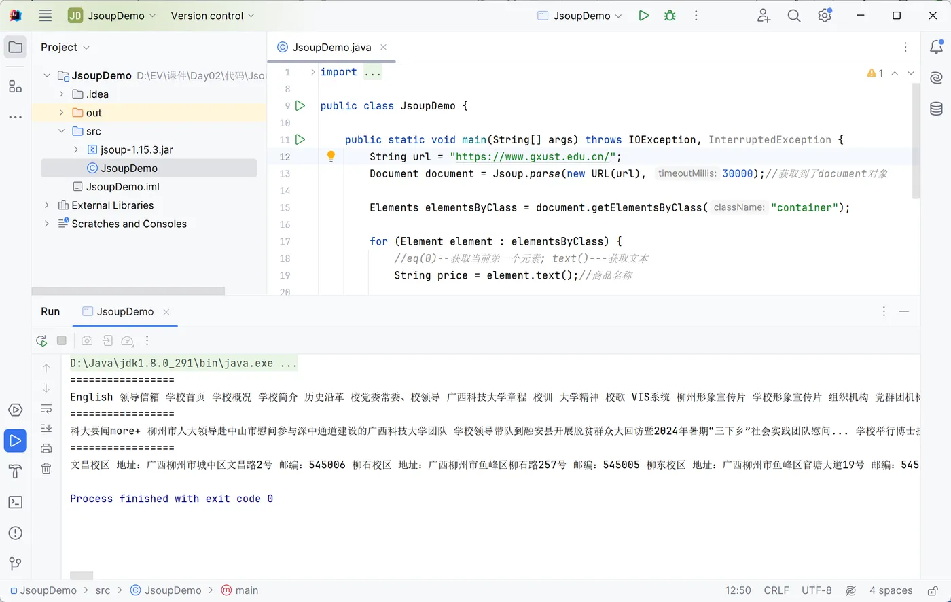Show more tool windows ellipsis
The image size is (951, 602).
16,117
